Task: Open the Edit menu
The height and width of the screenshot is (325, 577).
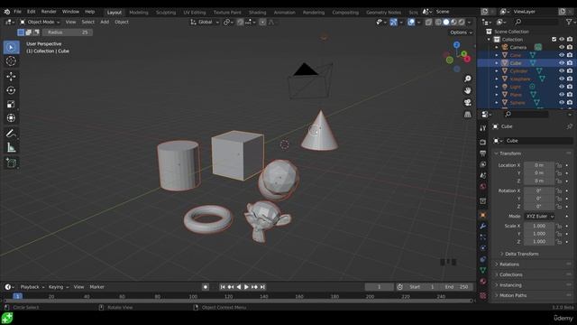Action: 32,12
